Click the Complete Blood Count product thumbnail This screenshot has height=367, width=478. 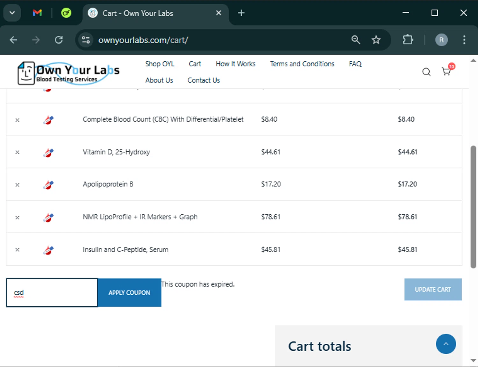click(48, 120)
